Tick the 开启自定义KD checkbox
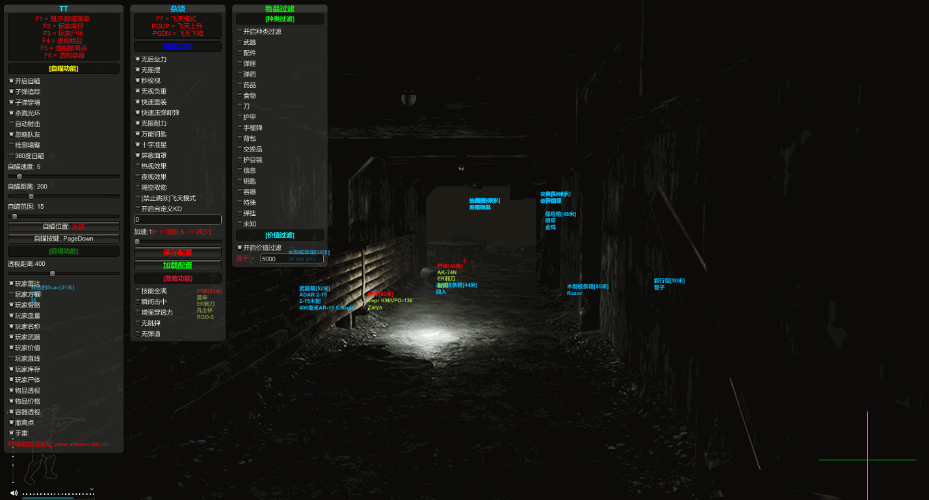Screen dimensions: 929x500 (137, 209)
